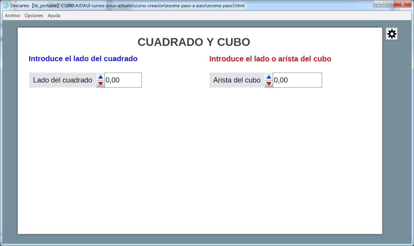Viewport: 414px width, 246px height.
Task: Minimize the Descartes window
Action: 379,4
